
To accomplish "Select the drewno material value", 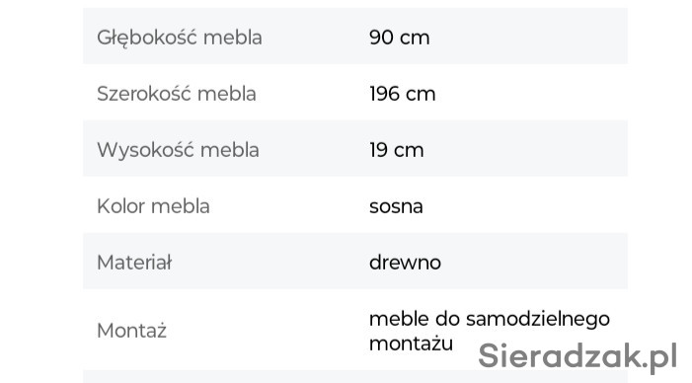I will (405, 263).
